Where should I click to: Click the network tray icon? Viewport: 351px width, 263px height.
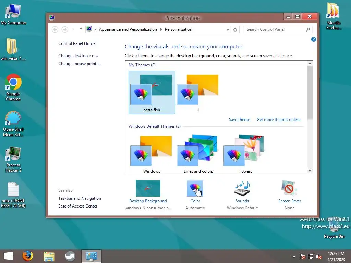(x=311, y=256)
